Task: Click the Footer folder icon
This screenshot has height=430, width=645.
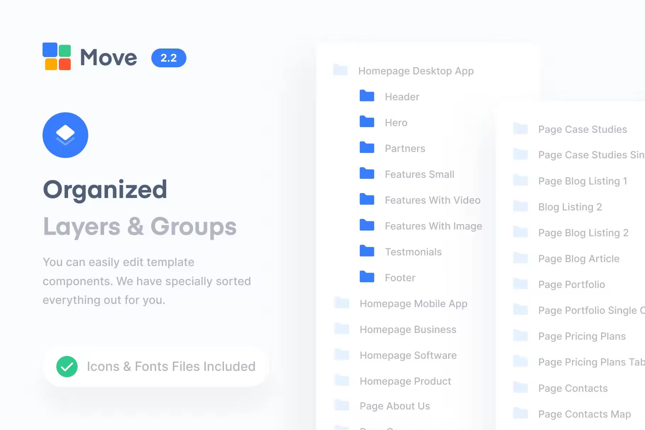Action: pyautogui.click(x=367, y=277)
